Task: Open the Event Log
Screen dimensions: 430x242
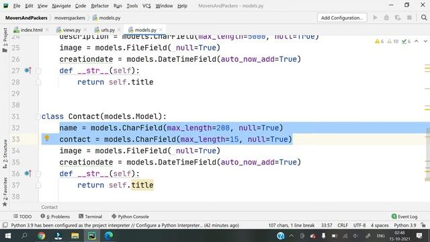Action: click(404, 216)
